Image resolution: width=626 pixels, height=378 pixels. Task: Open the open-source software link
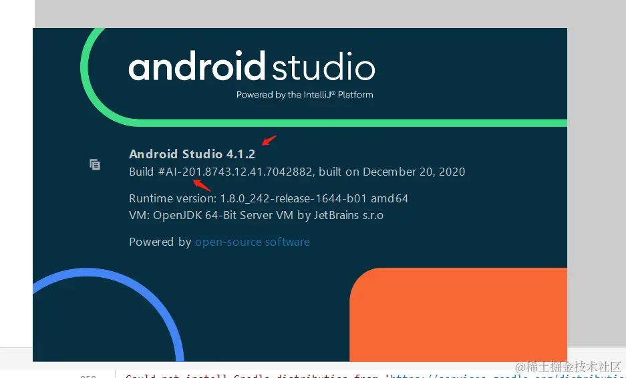(253, 242)
